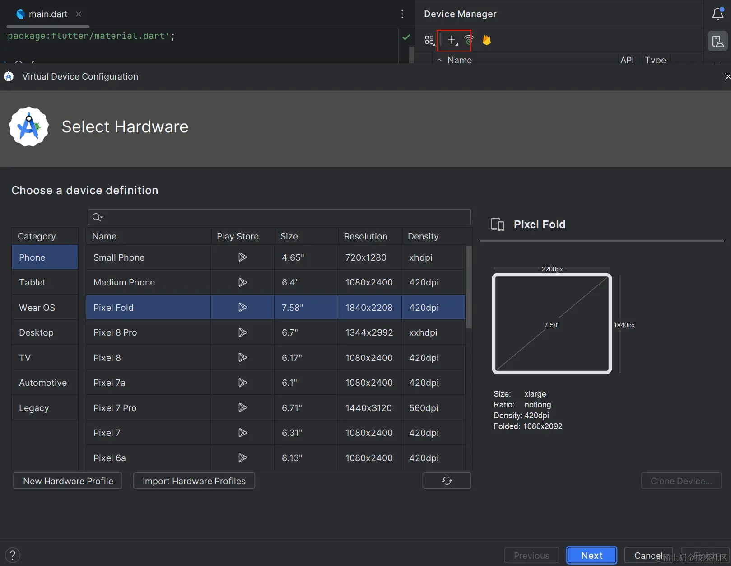Open help with the question mark button

(13, 555)
